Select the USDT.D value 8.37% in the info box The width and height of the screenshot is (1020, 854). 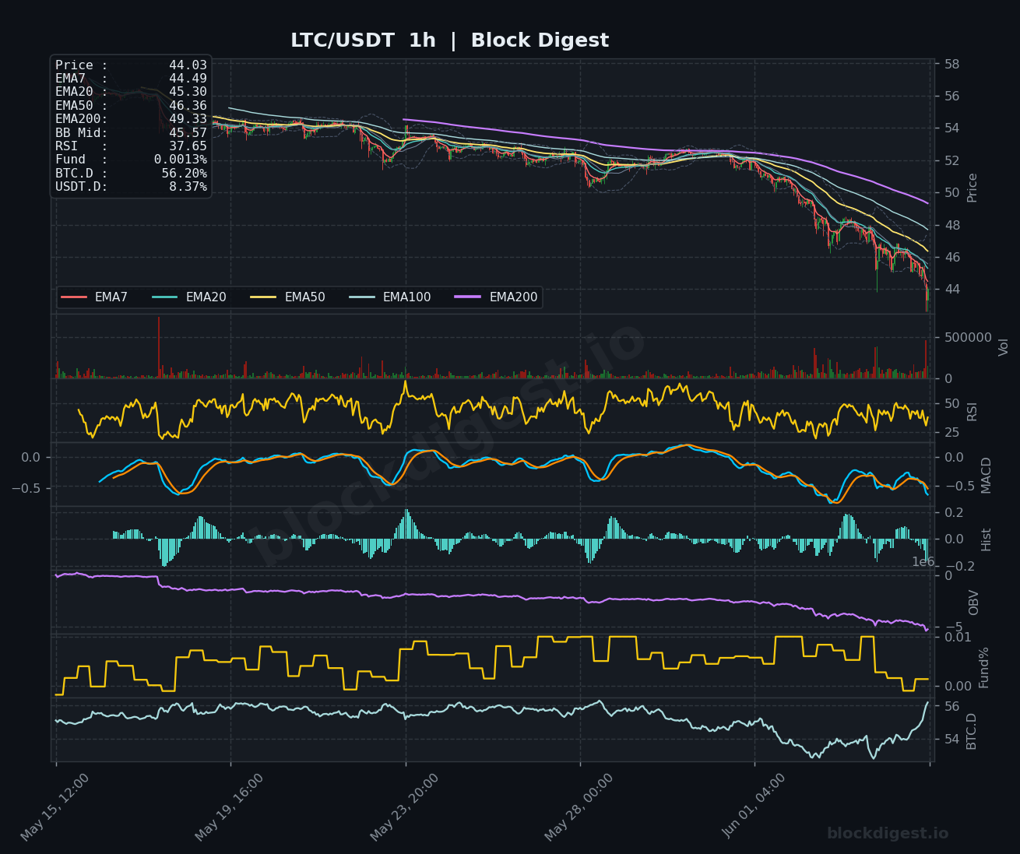point(188,187)
